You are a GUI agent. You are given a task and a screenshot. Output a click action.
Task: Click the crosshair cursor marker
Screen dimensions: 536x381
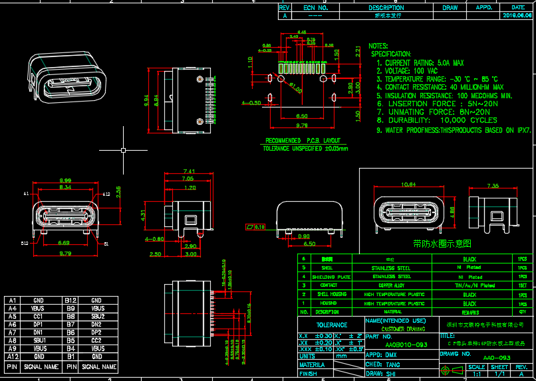124,149
